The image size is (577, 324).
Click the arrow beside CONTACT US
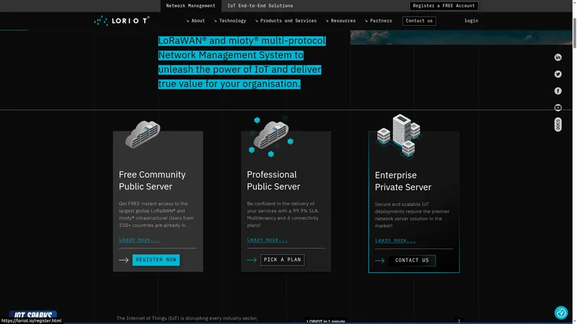point(380,261)
